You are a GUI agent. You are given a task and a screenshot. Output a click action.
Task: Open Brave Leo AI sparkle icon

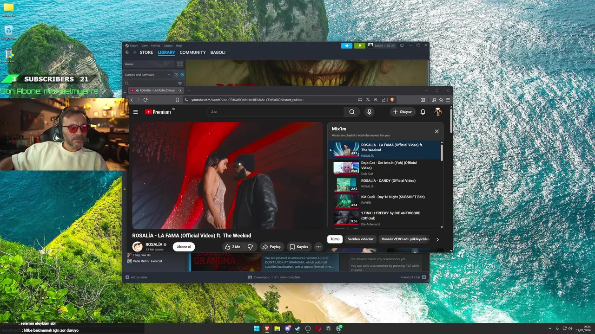click(x=441, y=100)
